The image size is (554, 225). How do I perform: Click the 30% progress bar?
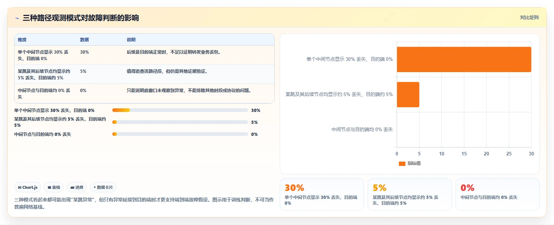[180, 110]
